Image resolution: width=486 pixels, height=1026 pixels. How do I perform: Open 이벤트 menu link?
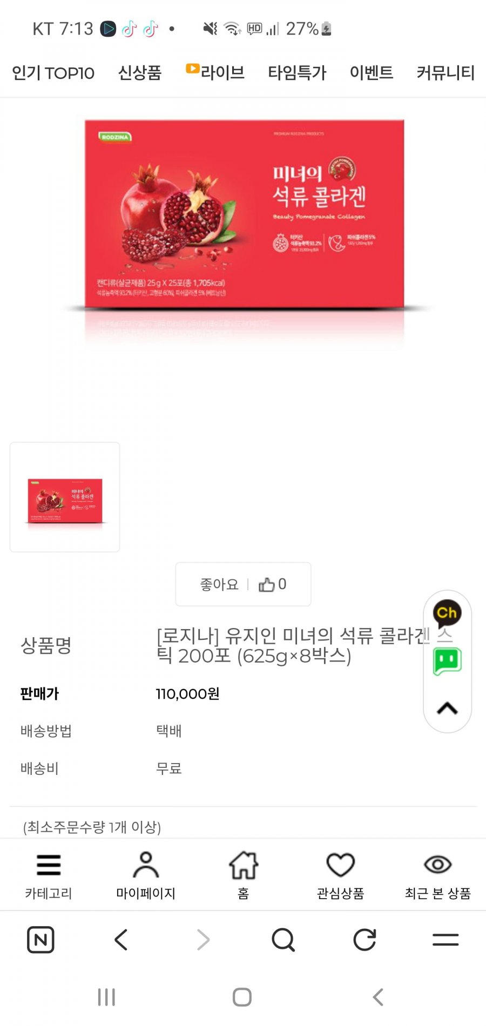pos(372,72)
